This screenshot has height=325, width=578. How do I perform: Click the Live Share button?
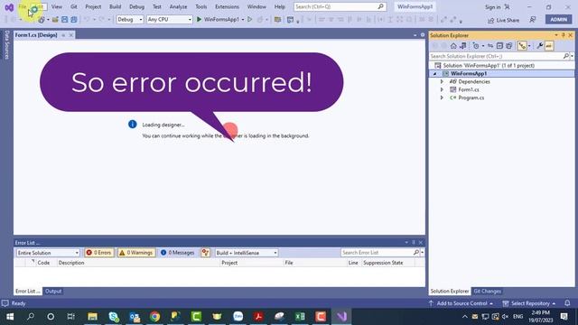[503, 20]
